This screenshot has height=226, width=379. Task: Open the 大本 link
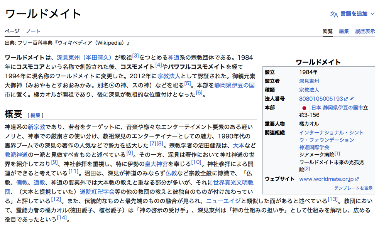coord(239,146)
